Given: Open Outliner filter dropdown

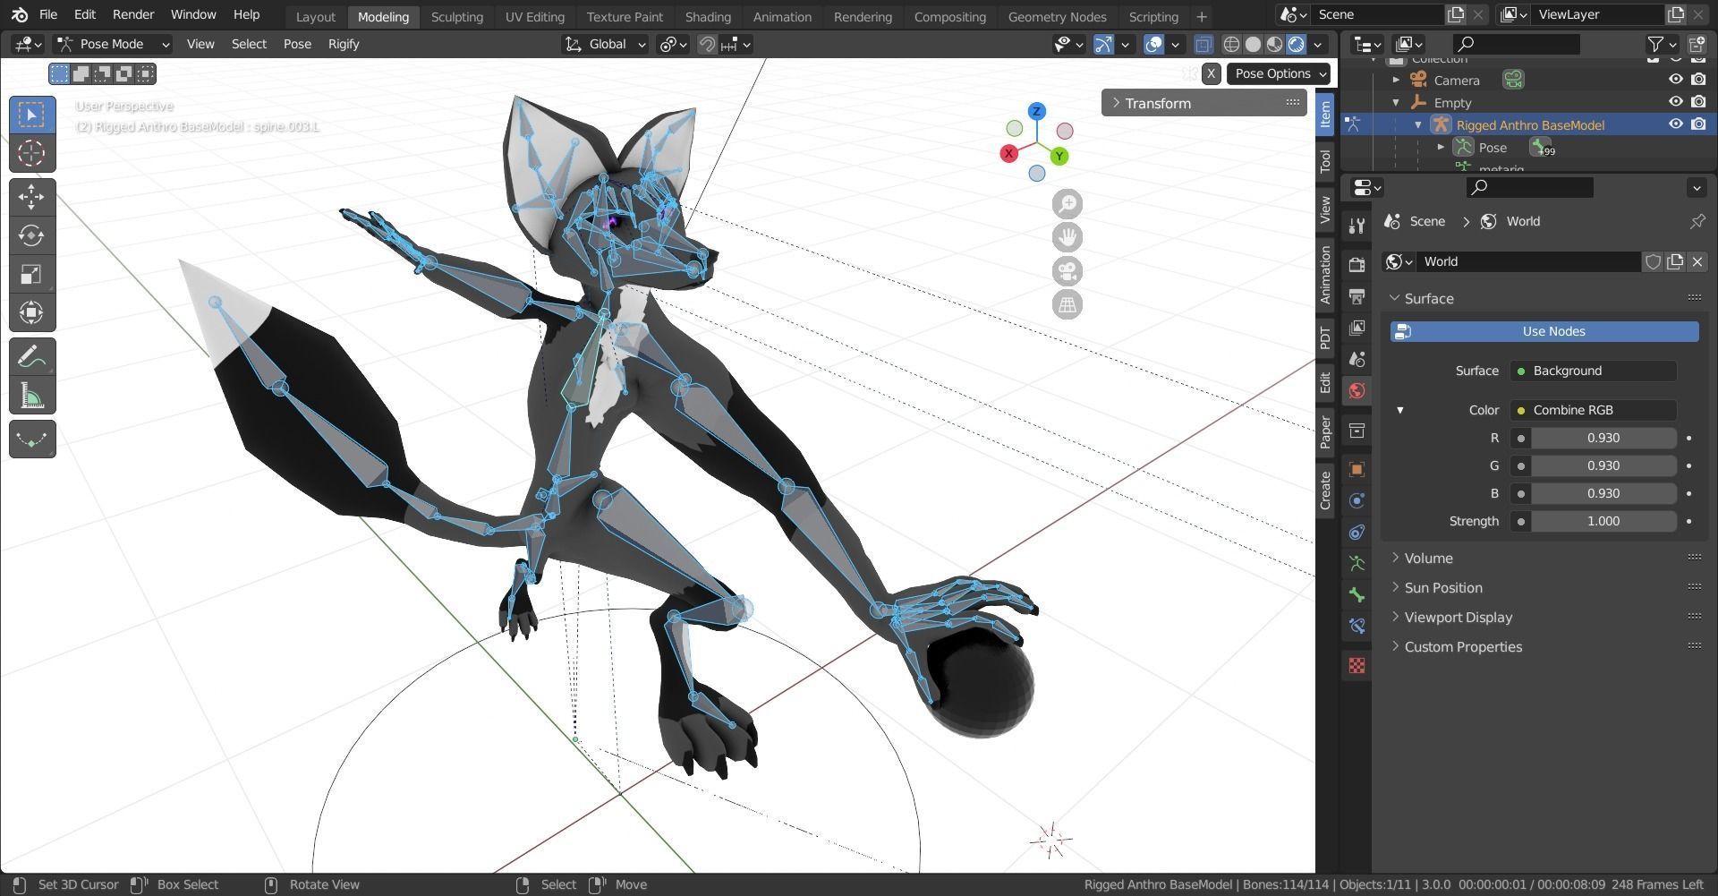Looking at the screenshot, I should pos(1662,44).
